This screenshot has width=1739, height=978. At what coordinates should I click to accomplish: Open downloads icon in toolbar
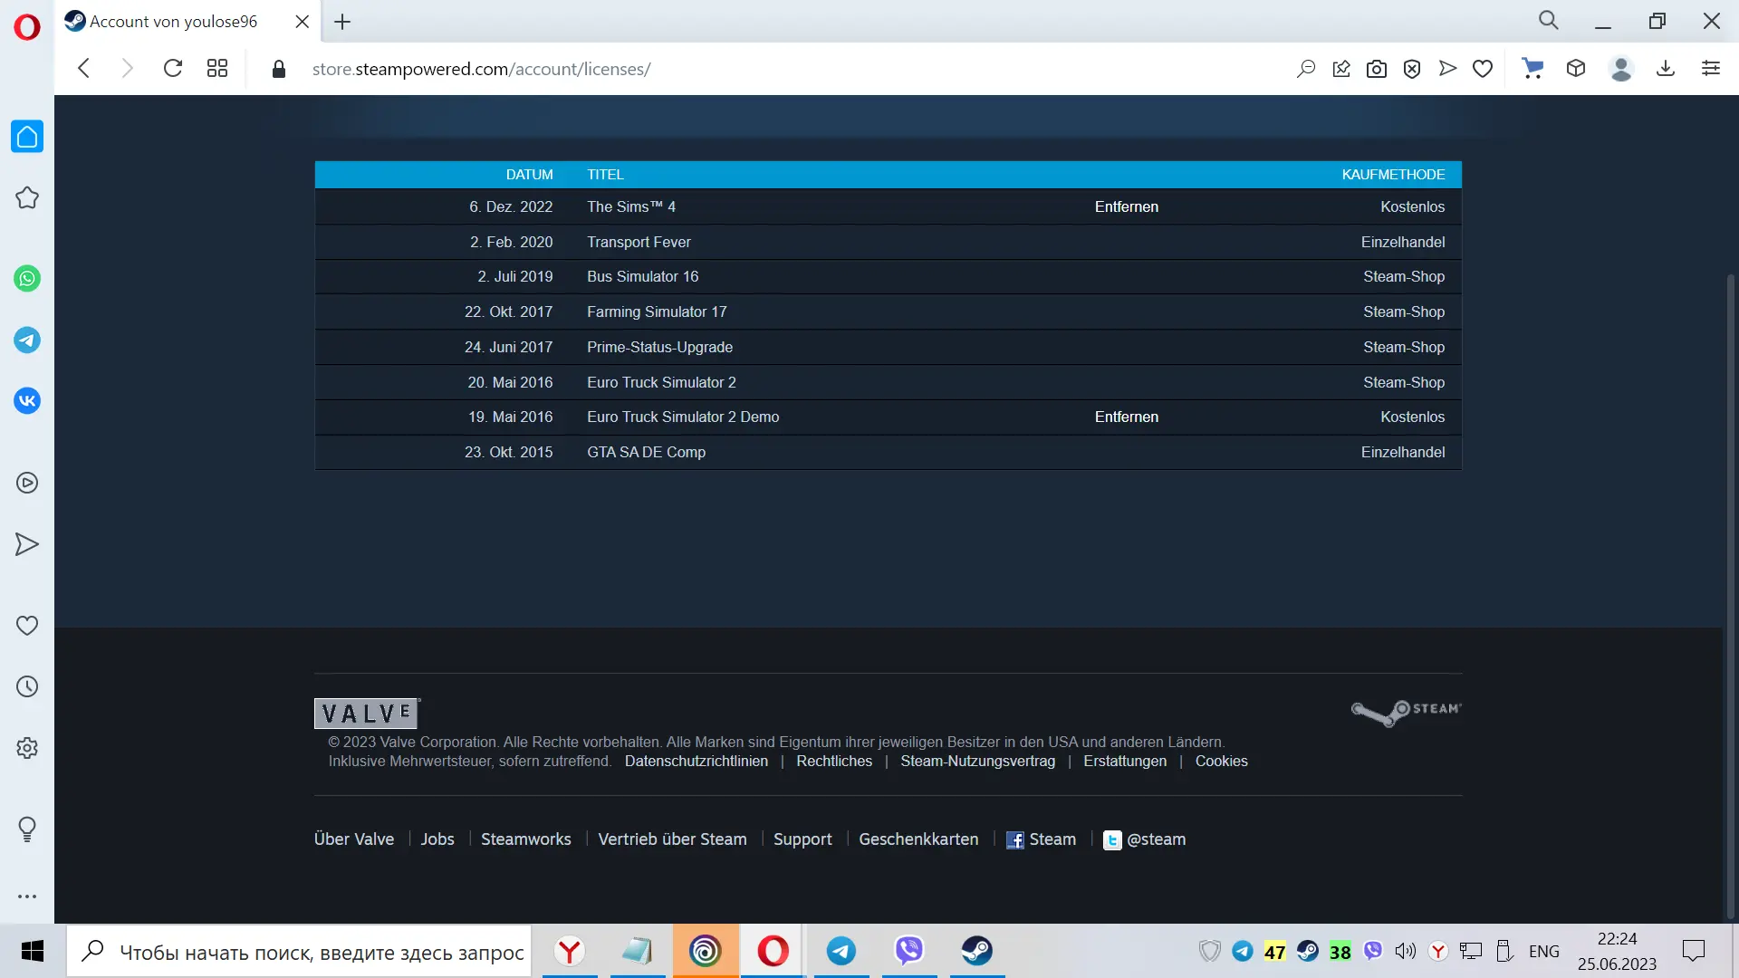click(x=1666, y=69)
